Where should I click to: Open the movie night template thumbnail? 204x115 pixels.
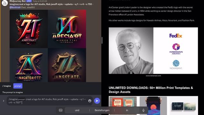coord(123,106)
